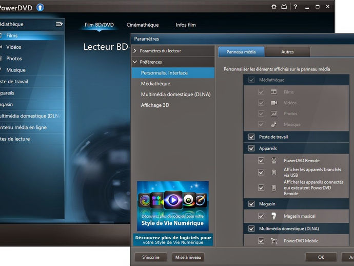Expand Paramètres du lecteur section

pos(173,51)
